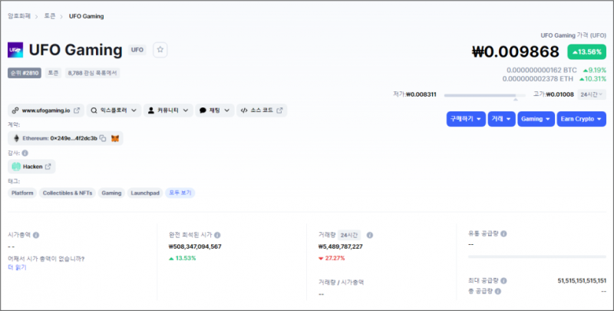Click info icon beside 최대 공급량

(503, 281)
